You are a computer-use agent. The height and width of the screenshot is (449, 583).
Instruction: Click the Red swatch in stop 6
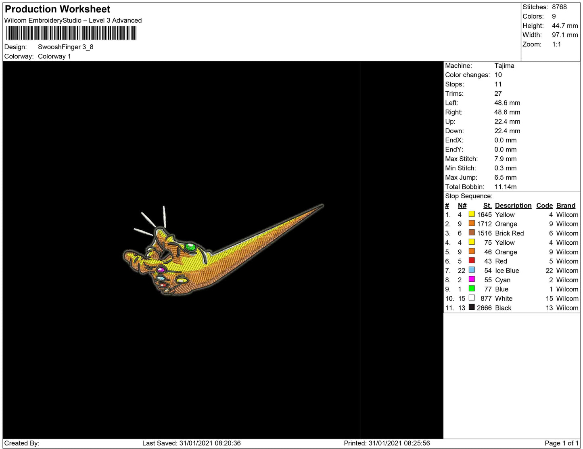[471, 261]
